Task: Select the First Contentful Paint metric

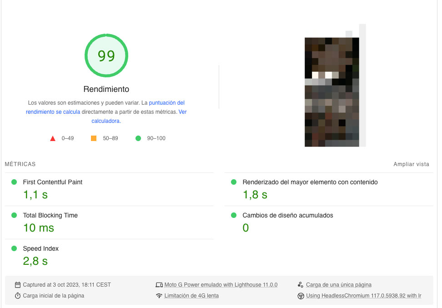Action: pyautogui.click(x=53, y=182)
